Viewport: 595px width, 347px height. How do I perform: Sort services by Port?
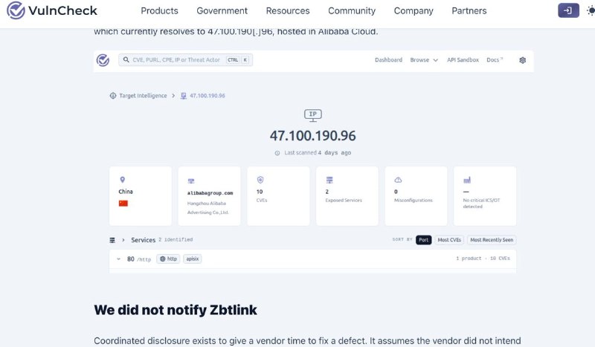click(x=423, y=240)
